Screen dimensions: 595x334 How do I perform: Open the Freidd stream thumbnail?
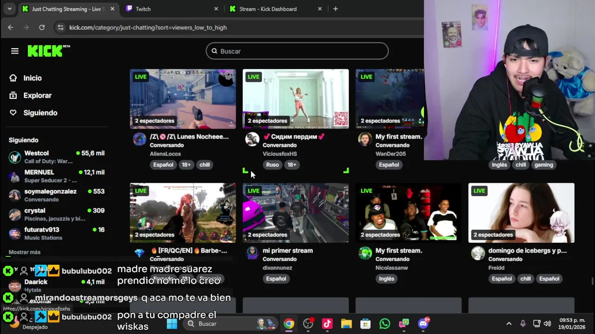click(522, 212)
